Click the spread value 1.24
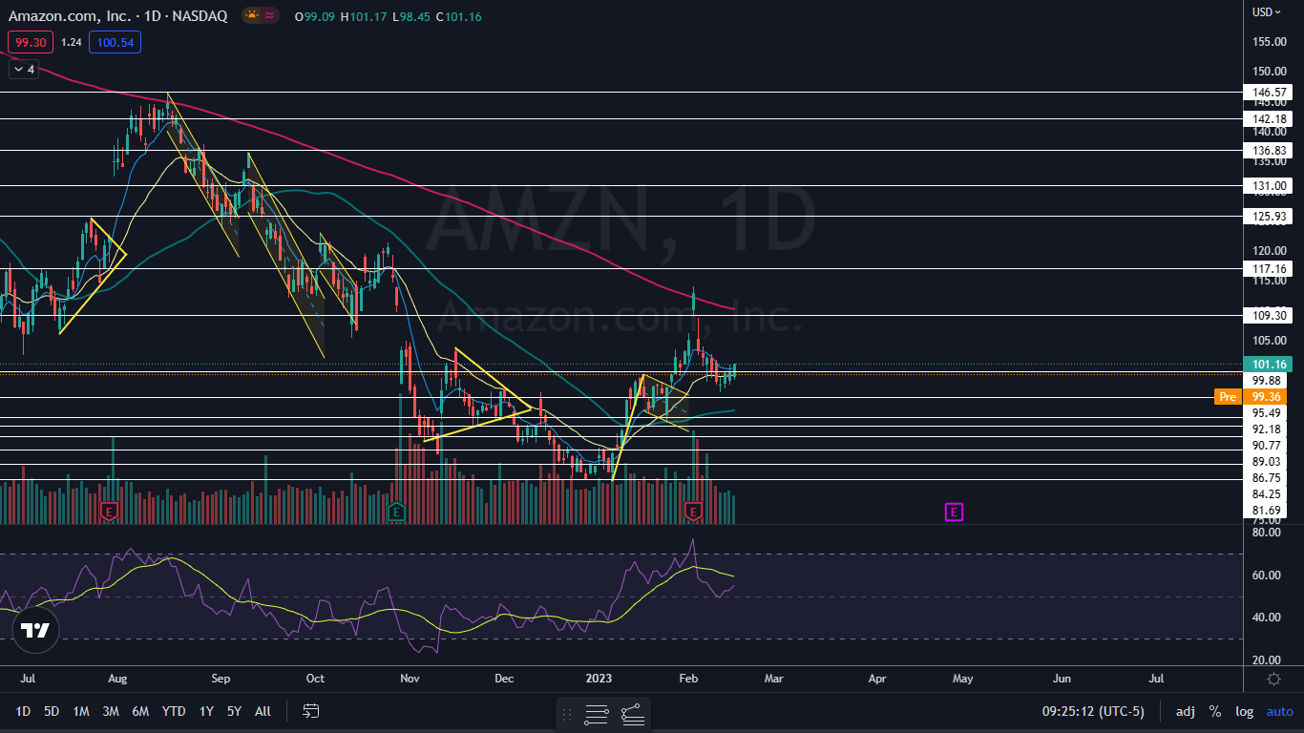The width and height of the screenshot is (1304, 733). click(x=71, y=42)
